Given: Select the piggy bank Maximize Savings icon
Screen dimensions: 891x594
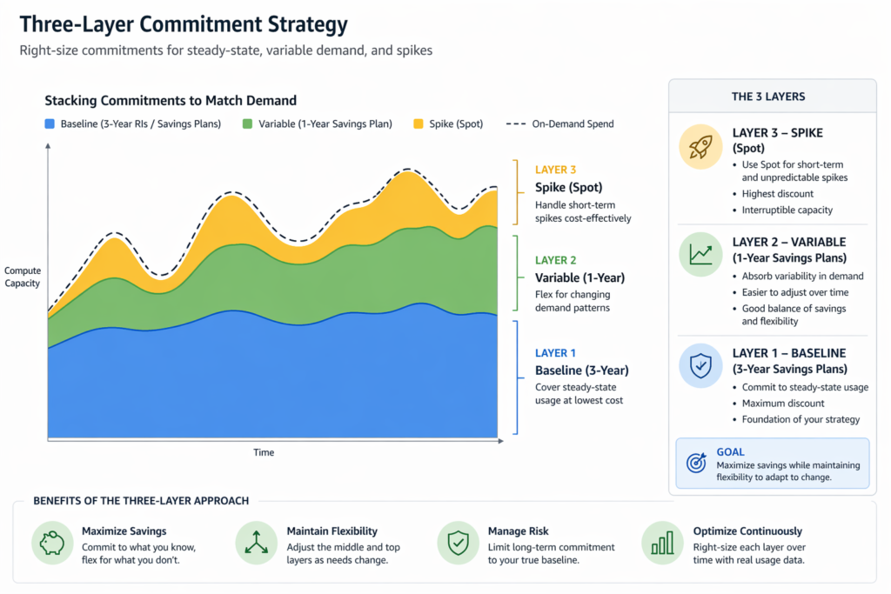Looking at the screenshot, I should (x=52, y=543).
